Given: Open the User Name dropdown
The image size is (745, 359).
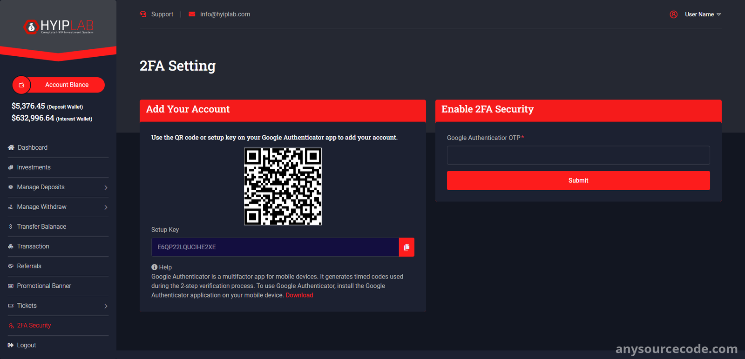Looking at the screenshot, I should coord(703,14).
